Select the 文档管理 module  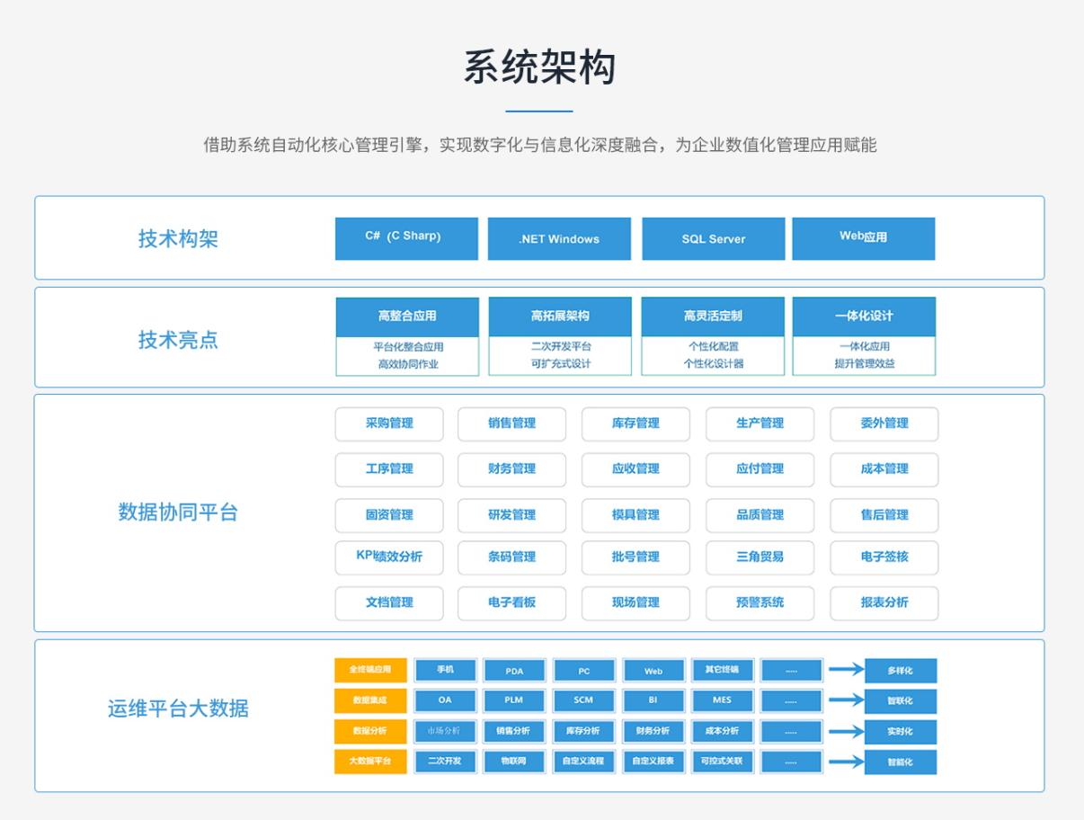389,603
